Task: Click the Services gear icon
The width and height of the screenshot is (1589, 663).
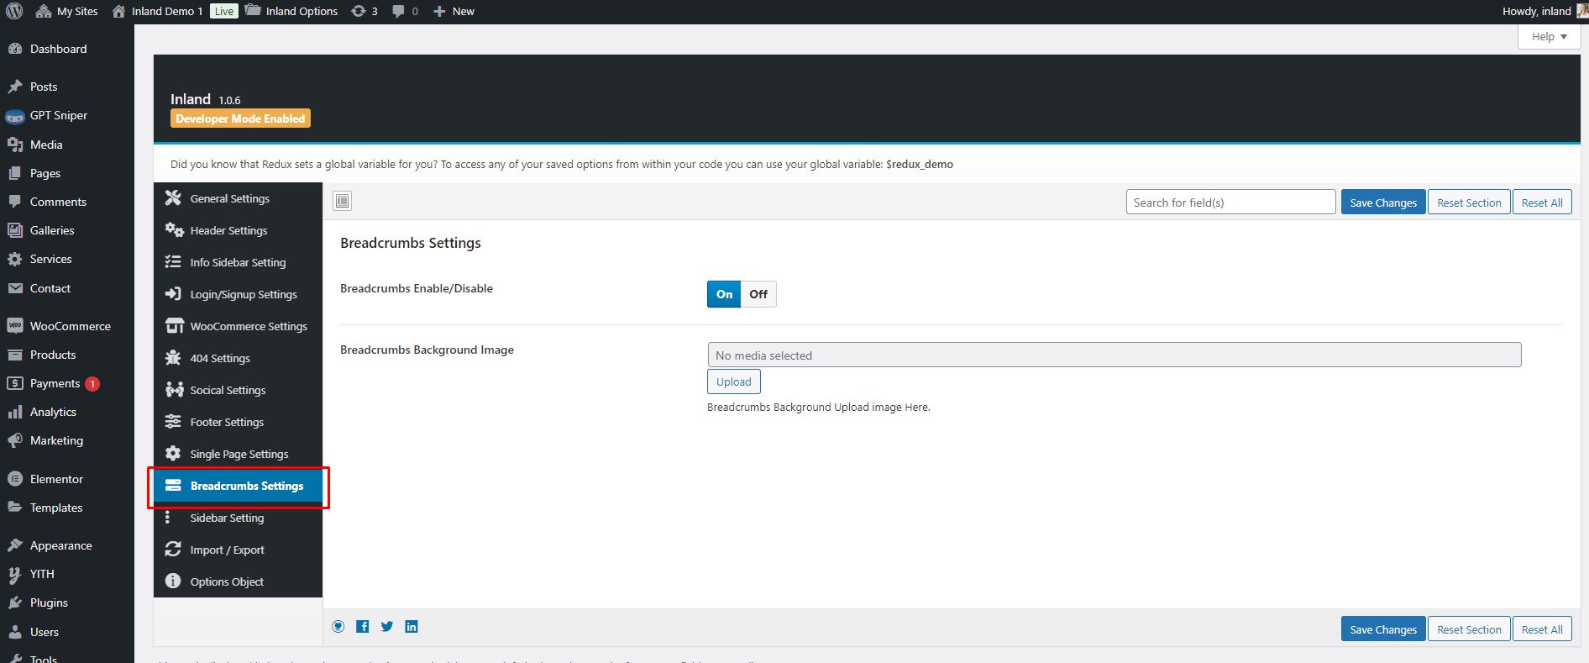Action: click(14, 259)
